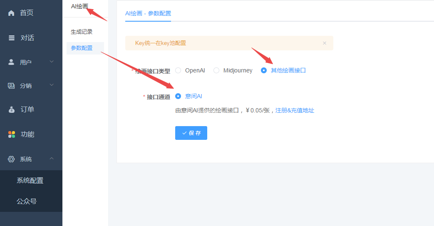Click the 订单 money bag icon
The height and width of the screenshot is (226, 434).
pyautogui.click(x=12, y=110)
